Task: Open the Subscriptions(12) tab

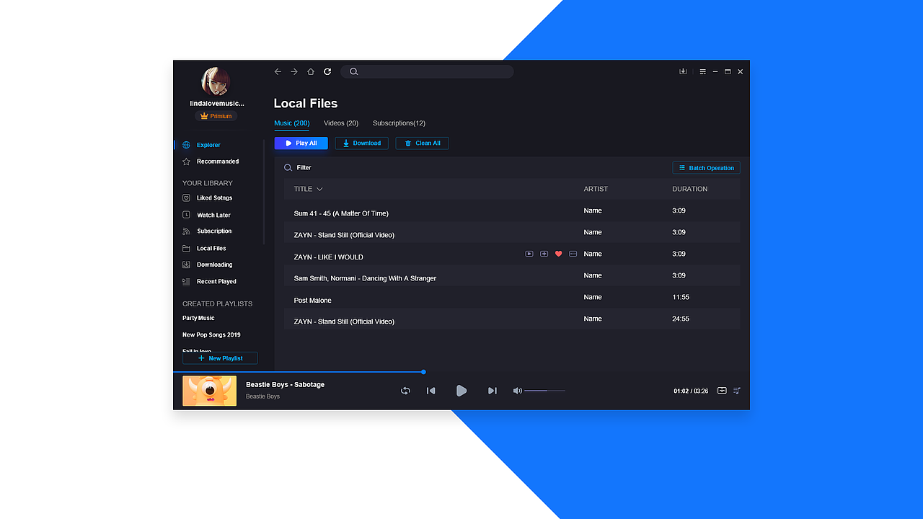Action: coord(398,123)
